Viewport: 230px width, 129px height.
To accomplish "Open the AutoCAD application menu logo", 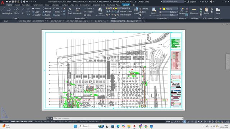I will click(x=3, y=3).
